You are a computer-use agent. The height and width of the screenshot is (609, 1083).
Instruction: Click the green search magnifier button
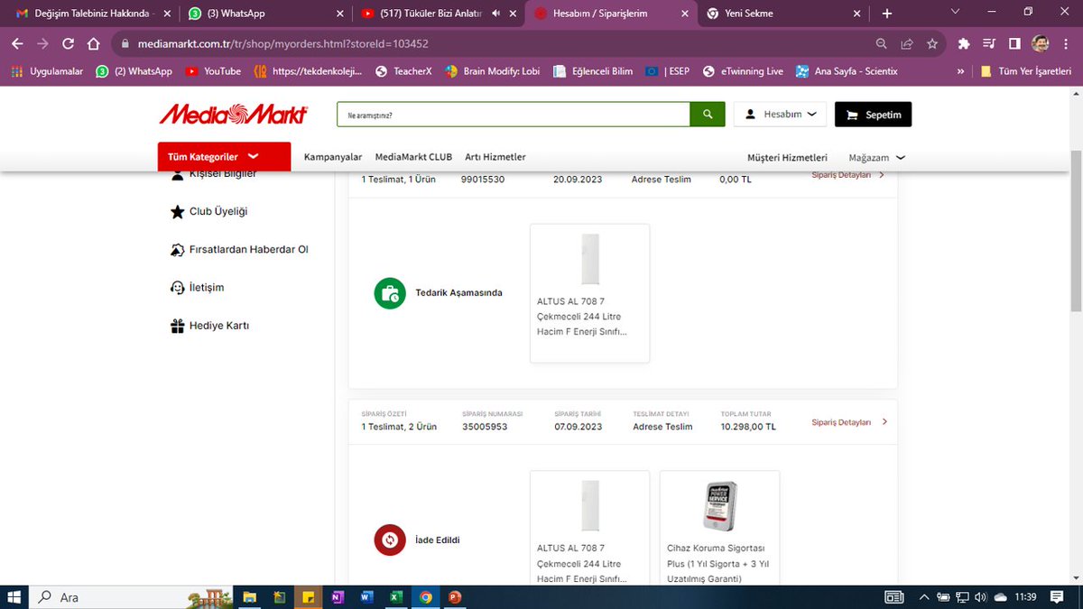pos(708,115)
